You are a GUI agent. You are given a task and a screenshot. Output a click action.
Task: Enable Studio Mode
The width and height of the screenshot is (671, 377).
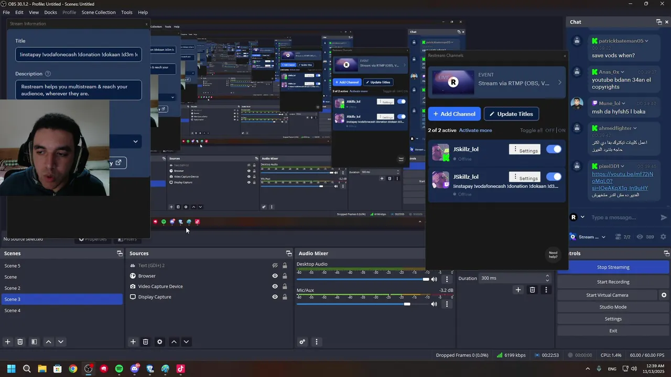point(613,307)
